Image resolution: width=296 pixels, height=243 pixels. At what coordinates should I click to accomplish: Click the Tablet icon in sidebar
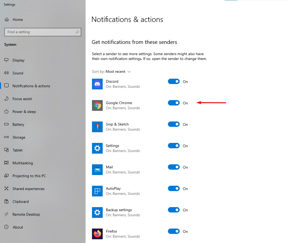6,150
